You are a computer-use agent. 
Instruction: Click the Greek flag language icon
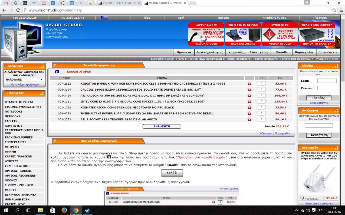tap(104, 17)
